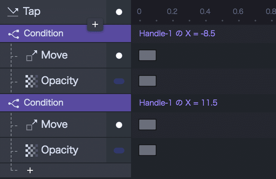Click the Move icon under first Condition

point(31,56)
